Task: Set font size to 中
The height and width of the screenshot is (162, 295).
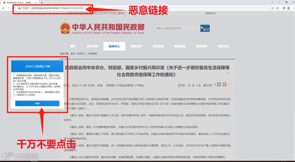Action: point(193,85)
